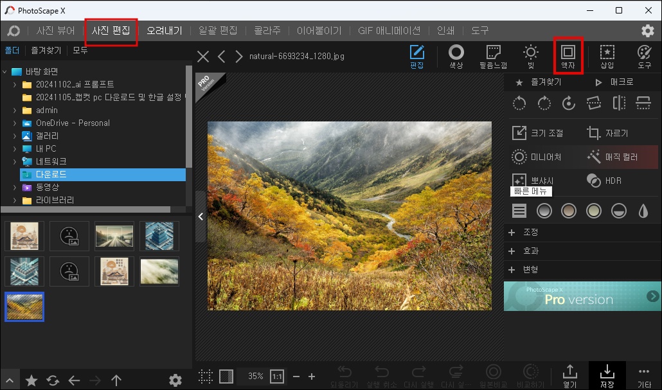
Task: Apply 미니어처 miniature effect
Action: [537, 157]
